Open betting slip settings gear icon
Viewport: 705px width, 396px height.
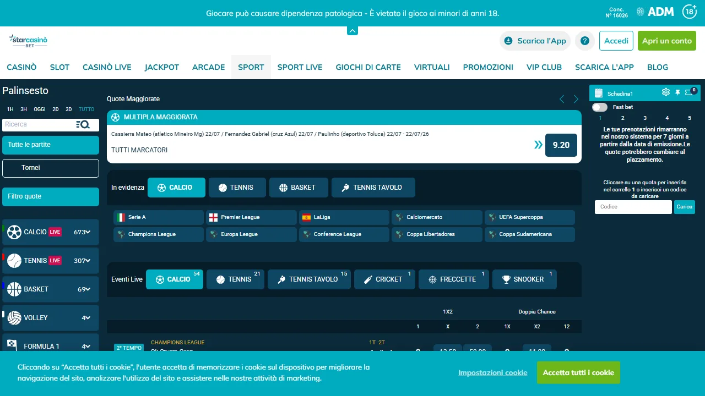coord(666,92)
